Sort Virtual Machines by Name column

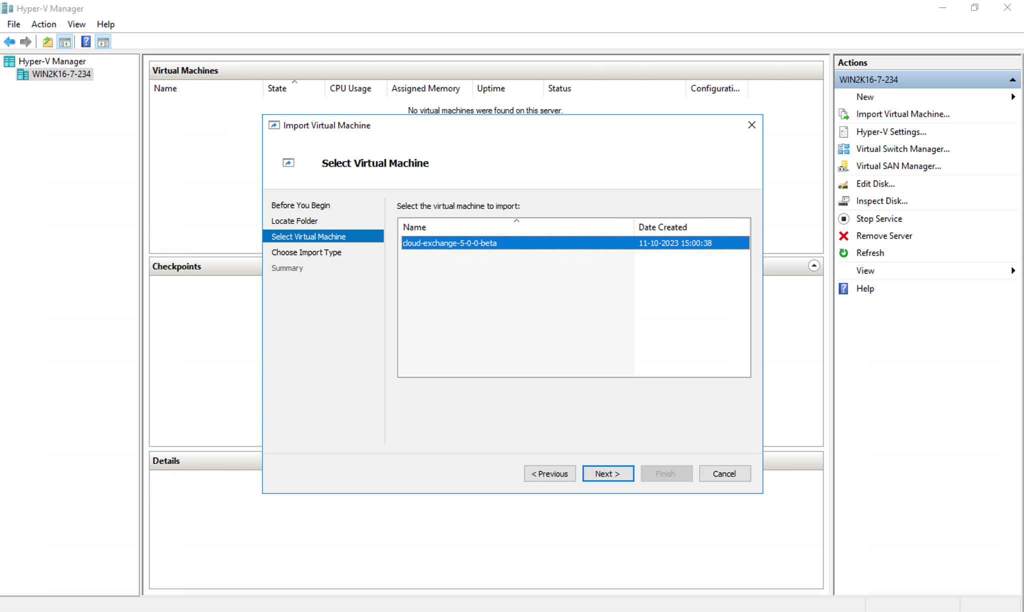[x=206, y=89]
